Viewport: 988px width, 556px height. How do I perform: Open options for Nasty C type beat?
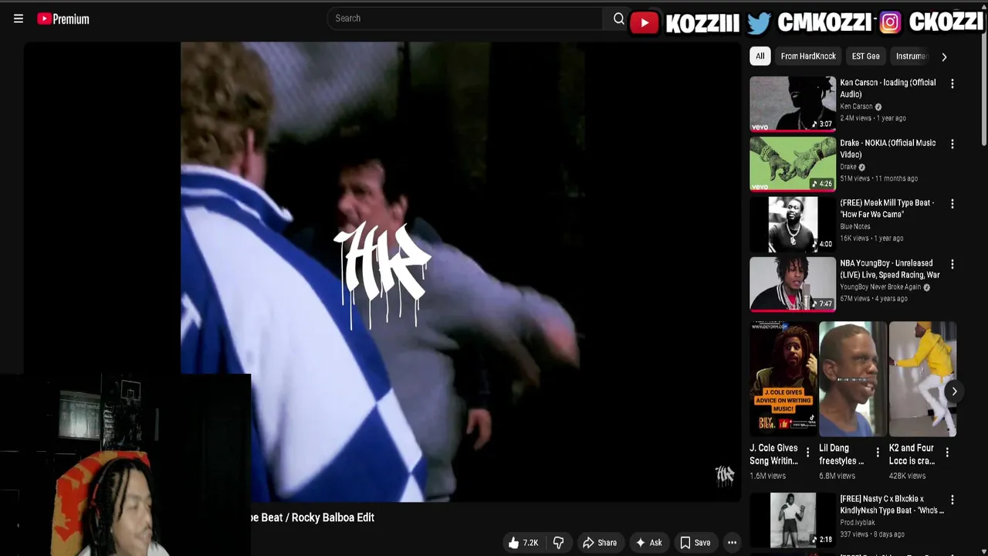pos(952,500)
